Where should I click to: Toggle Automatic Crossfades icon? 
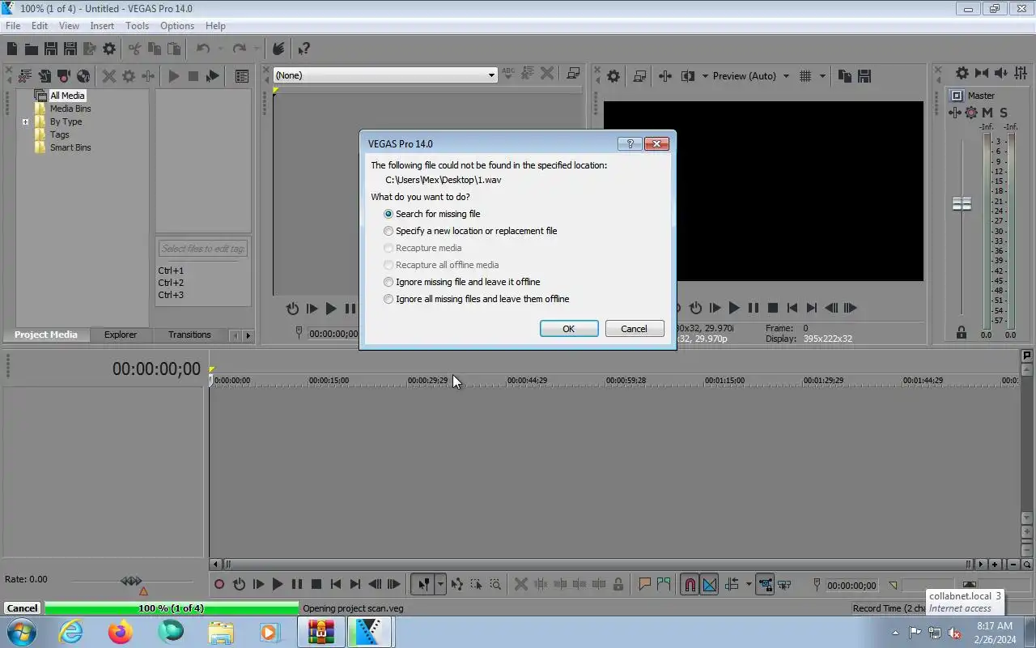tap(710, 584)
